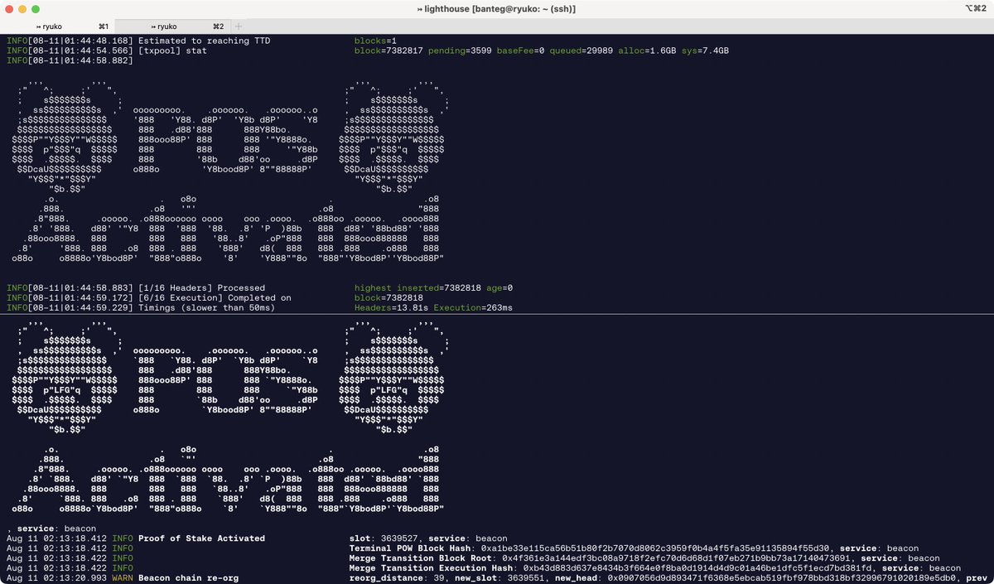Screen dimensions: 994x584
Task: Click the ⌥⌘2 shortcut indicator in title bar
Action: point(977,8)
